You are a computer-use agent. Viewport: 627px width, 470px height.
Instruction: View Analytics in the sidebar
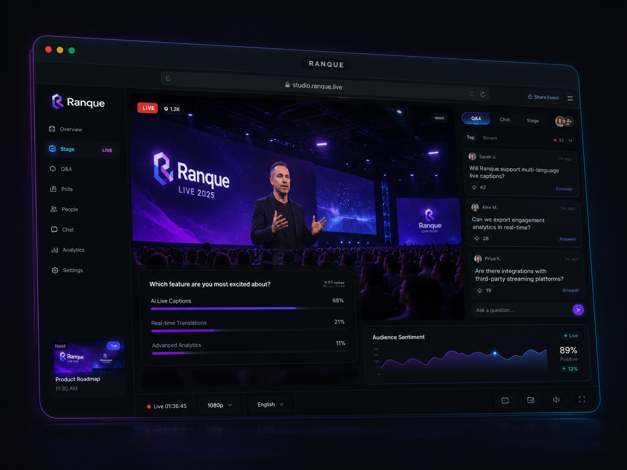click(x=68, y=250)
